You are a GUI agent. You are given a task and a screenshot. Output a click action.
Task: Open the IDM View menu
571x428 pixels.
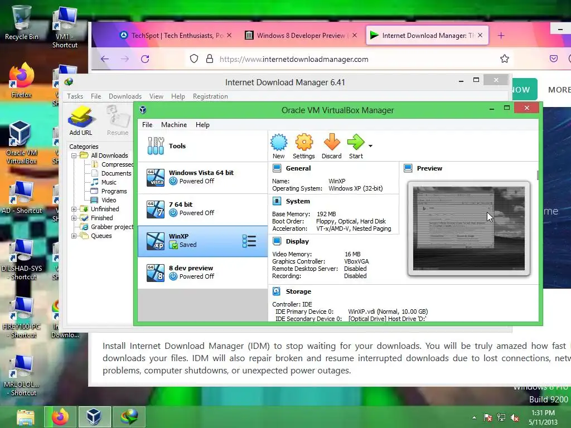pyautogui.click(x=156, y=96)
